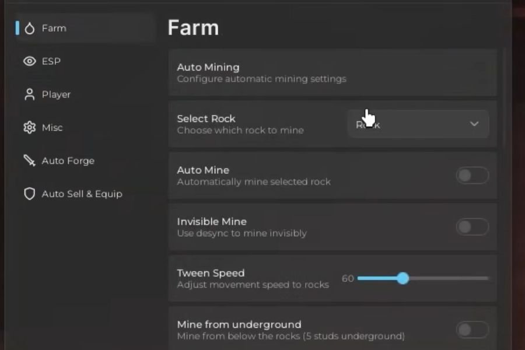This screenshot has height=350, width=525.
Task: Click the Auto Mining settings header
Action: 208,68
